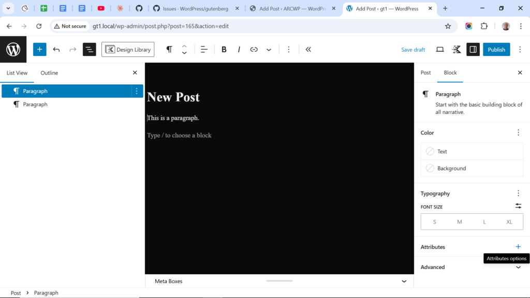Screen dimensions: 530x298
Task: Click the Publish button
Action: pyautogui.click(x=496, y=50)
